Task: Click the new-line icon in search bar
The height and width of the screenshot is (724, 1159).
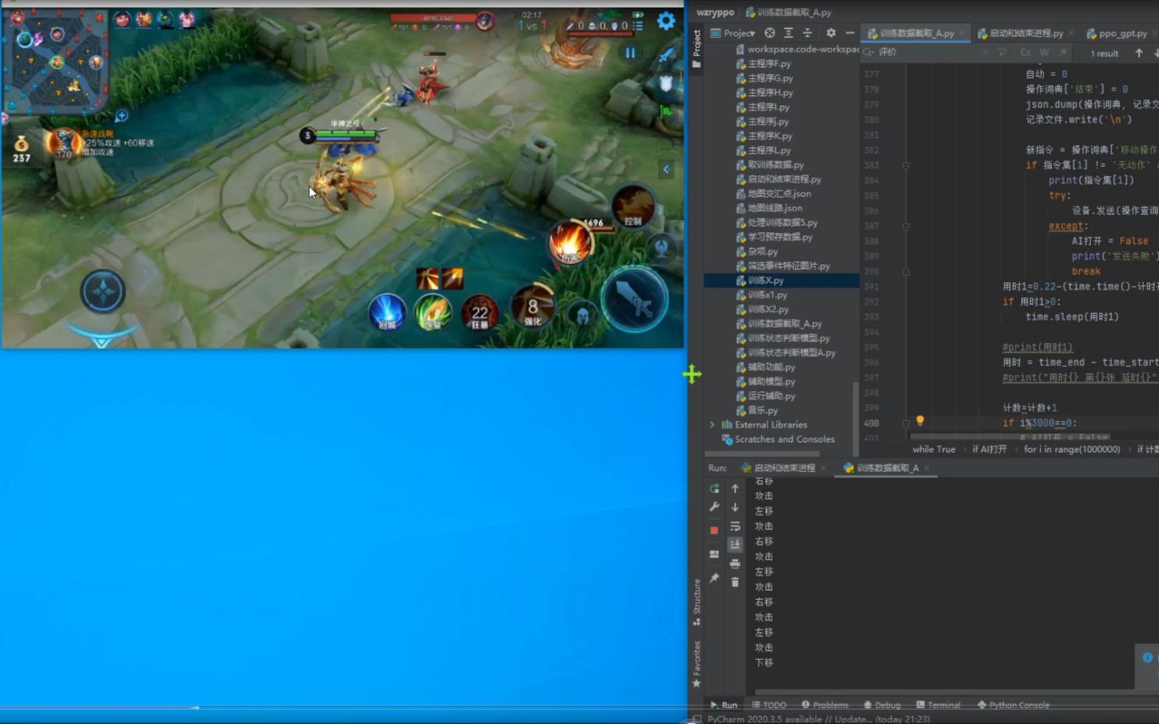Action: [x=1002, y=52]
